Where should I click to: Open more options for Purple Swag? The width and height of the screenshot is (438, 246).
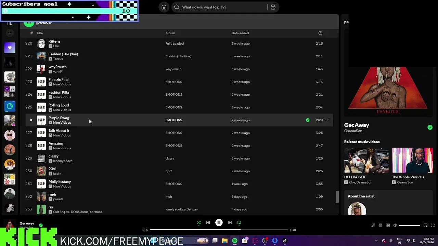[327, 120]
